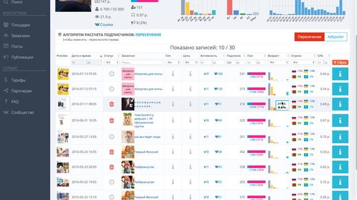Click dollar icon beside Тарифы
This screenshot has height=200, width=357.
point(6,80)
